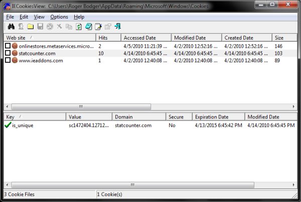This screenshot has width=301, height=202.
Task: Select the is_unique cookie key
Action: pos(23,125)
